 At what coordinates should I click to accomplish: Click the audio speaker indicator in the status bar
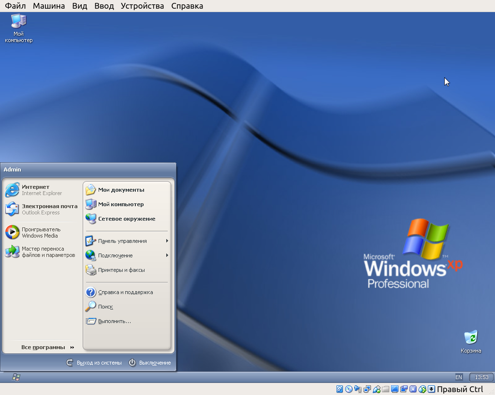click(358, 389)
